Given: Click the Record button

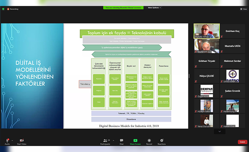Looking at the screenshot, I should [149, 142].
